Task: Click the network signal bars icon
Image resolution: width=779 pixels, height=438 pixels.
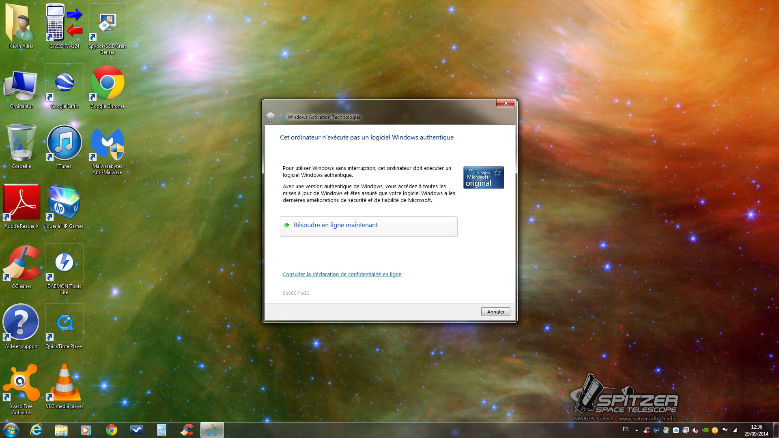Action: coord(734,430)
